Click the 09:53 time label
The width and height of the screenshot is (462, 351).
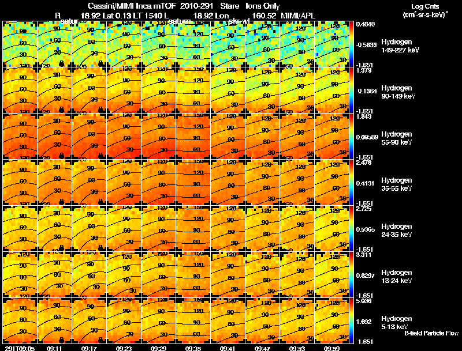pos(297,348)
